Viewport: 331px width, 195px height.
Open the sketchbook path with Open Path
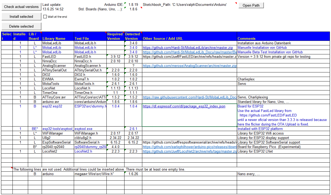tap(251, 5)
